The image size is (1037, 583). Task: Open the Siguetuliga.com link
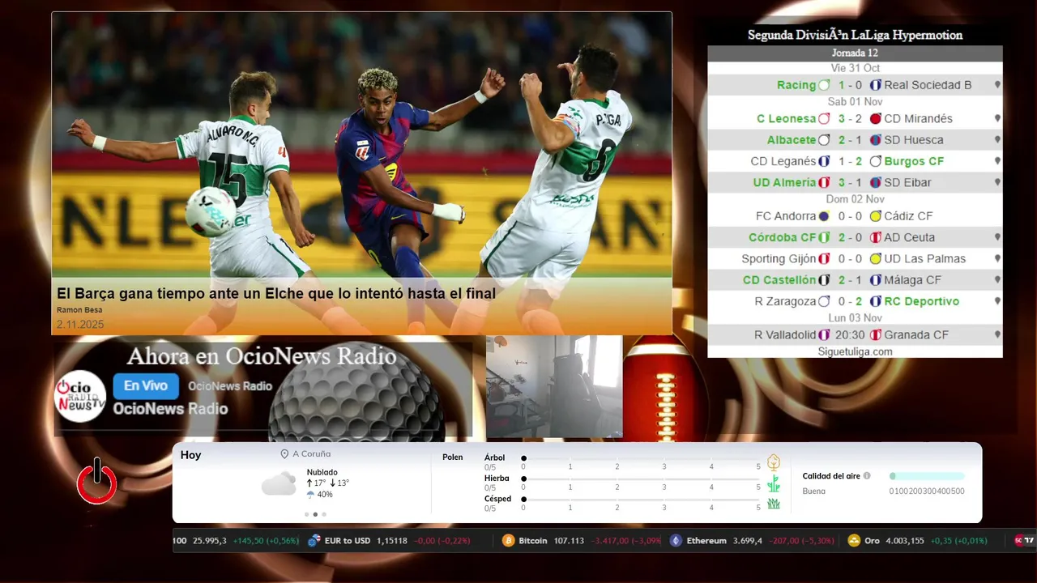855,351
